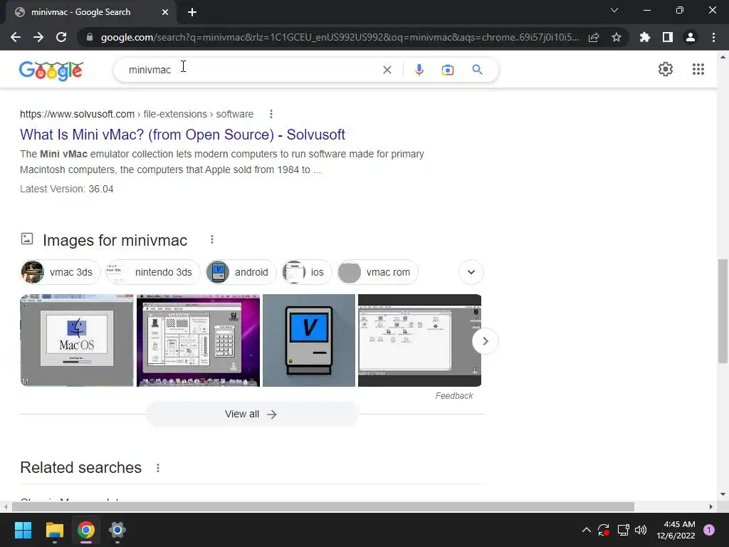Click the View all images button
Image resolution: width=729 pixels, height=547 pixels.
251,414
